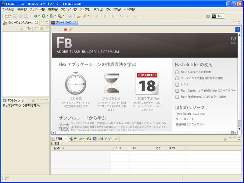This screenshot has width=244, height=183.
Task: Open the ファイル menu
Action: 8,9
